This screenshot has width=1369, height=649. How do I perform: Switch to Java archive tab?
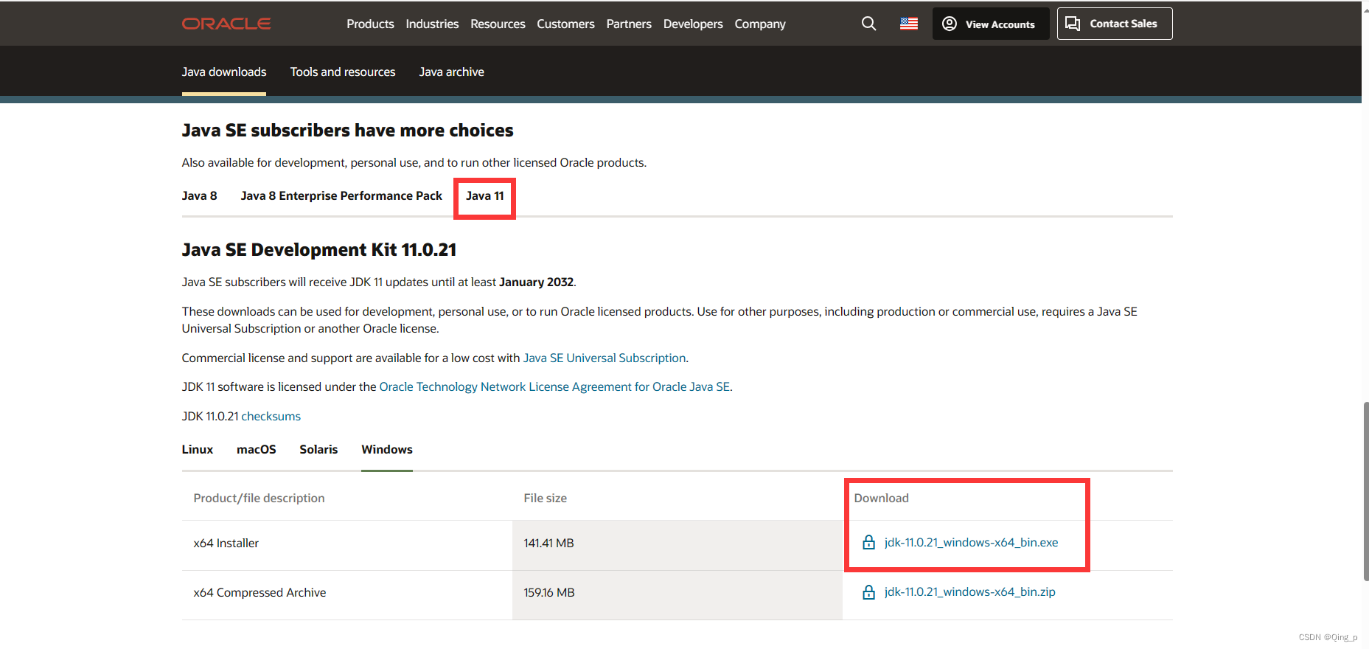point(452,72)
